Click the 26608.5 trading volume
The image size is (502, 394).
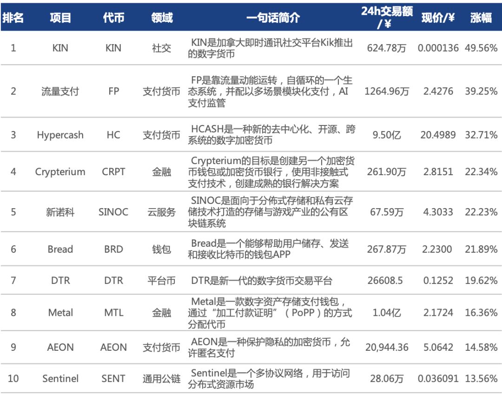tap(385, 280)
